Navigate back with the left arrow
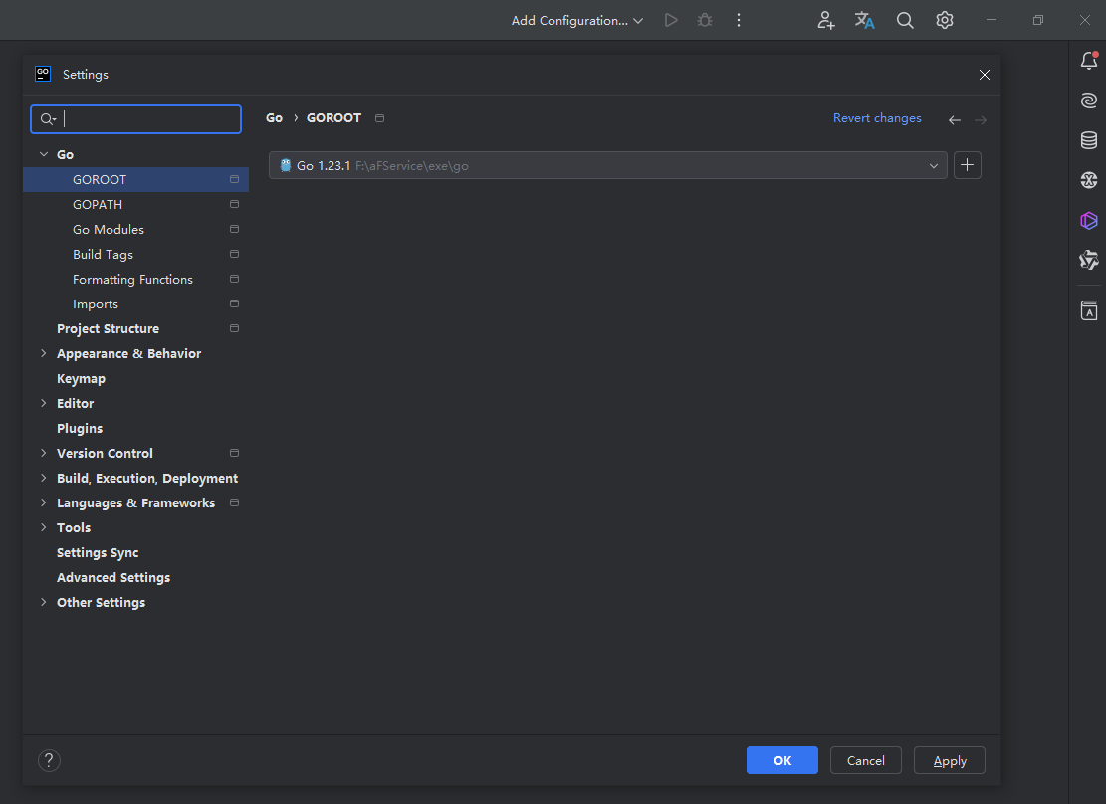1106x804 pixels. pyautogui.click(x=954, y=119)
